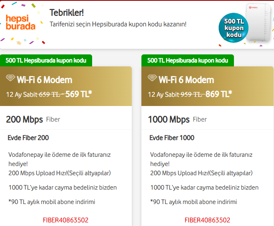Click Tarifenizi seçin banner subtitle text
Screen dimensions: 274x226
[x=118, y=24]
